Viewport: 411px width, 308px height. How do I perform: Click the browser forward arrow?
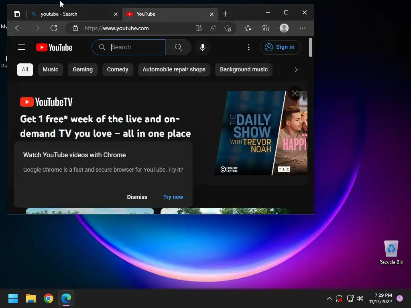pyautogui.click(x=36, y=28)
